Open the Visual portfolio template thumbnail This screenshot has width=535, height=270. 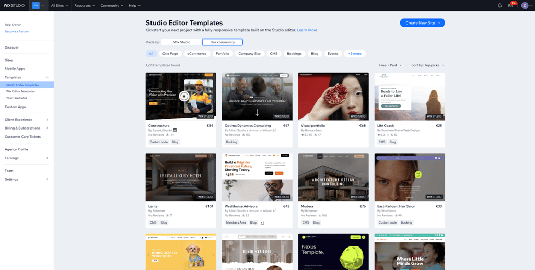click(x=333, y=96)
